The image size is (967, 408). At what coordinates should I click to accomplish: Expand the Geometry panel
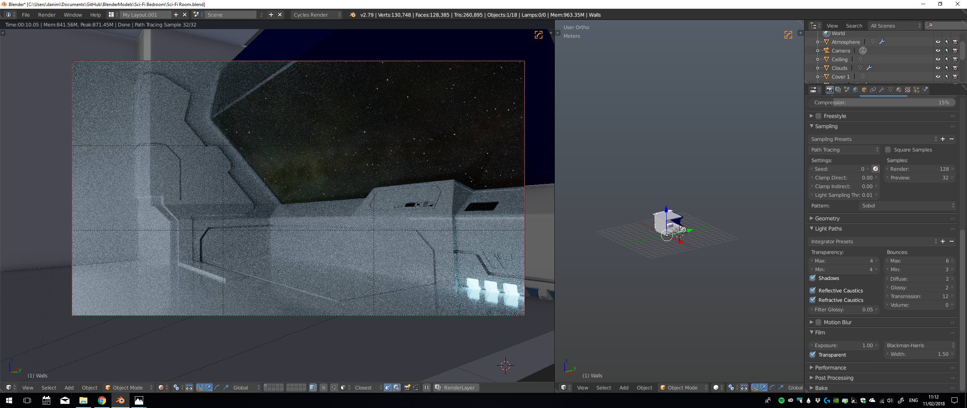click(x=826, y=218)
